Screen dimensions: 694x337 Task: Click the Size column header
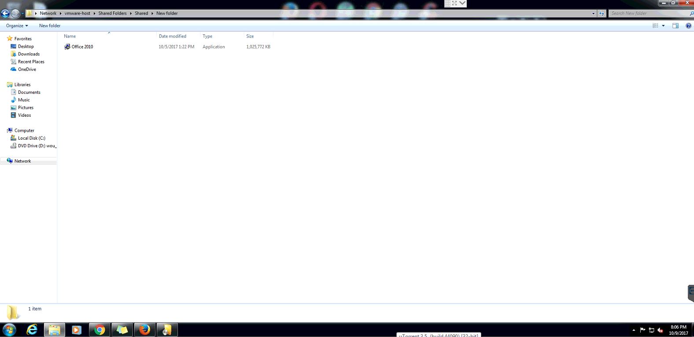tap(250, 36)
